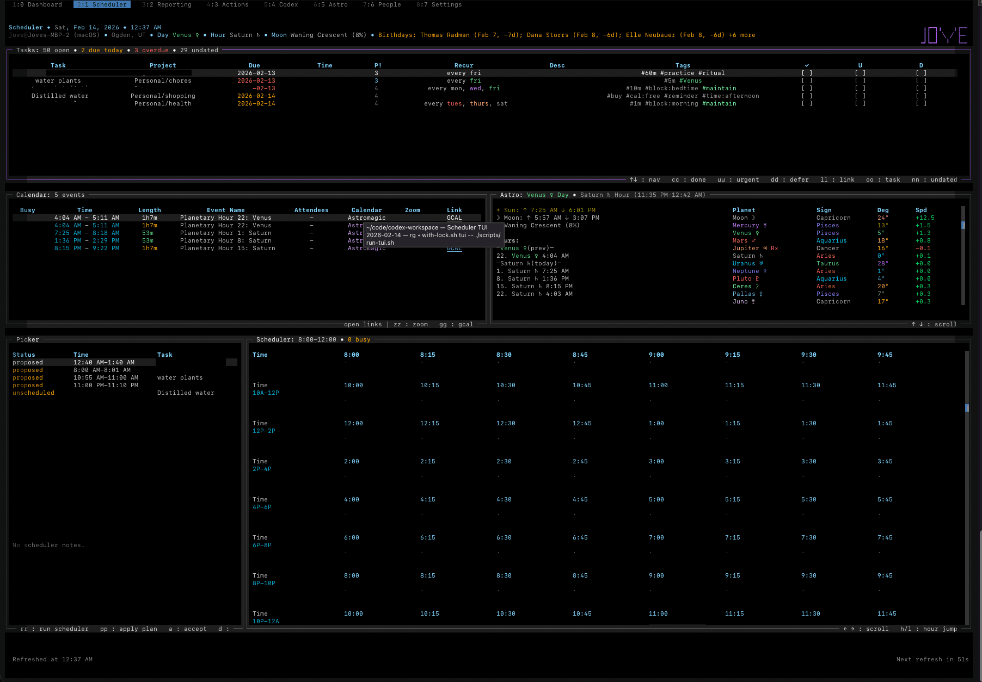982x682 pixels.
Task: Mark Distilled water as urgent in U column
Action: pyautogui.click(x=861, y=96)
